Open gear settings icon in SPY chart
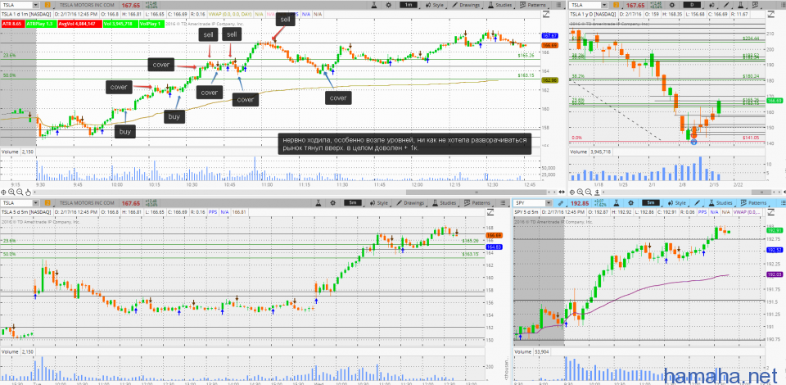Image resolution: width=786 pixels, height=385 pixels. point(631,203)
